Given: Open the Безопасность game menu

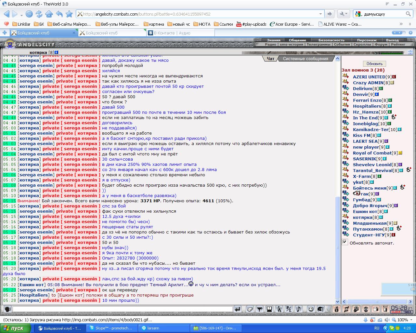Looking at the screenshot, I should click(x=331, y=40).
